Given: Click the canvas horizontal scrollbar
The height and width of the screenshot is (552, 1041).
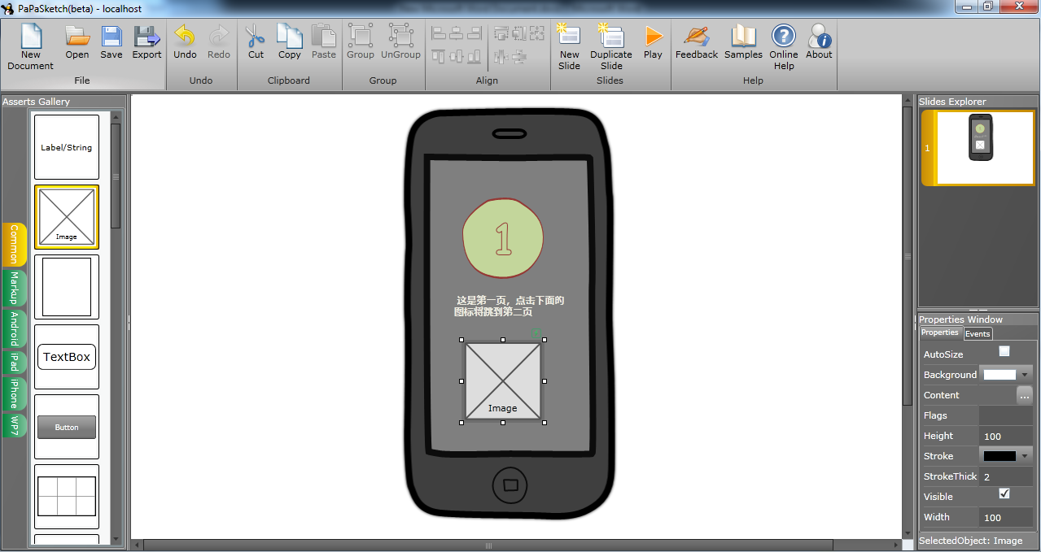Looking at the screenshot, I should (488, 545).
